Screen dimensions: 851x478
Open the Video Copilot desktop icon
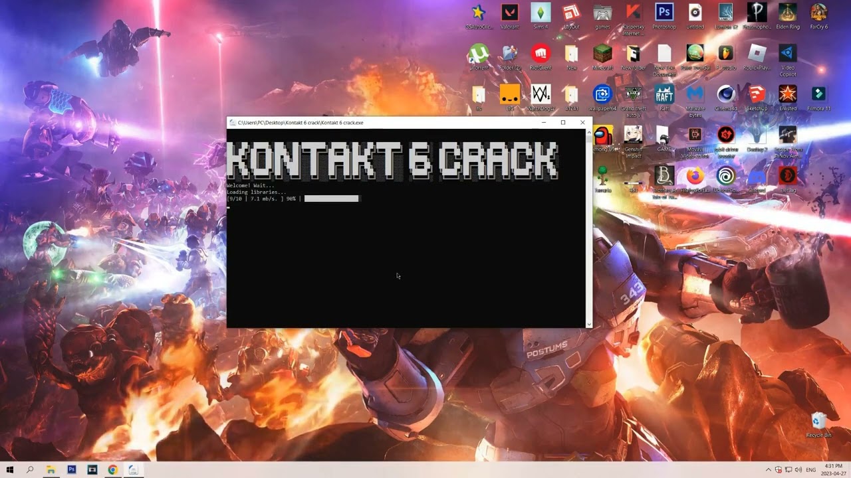[x=788, y=60]
